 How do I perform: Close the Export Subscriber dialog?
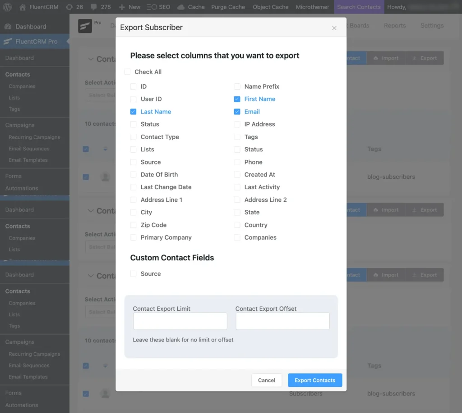point(334,28)
